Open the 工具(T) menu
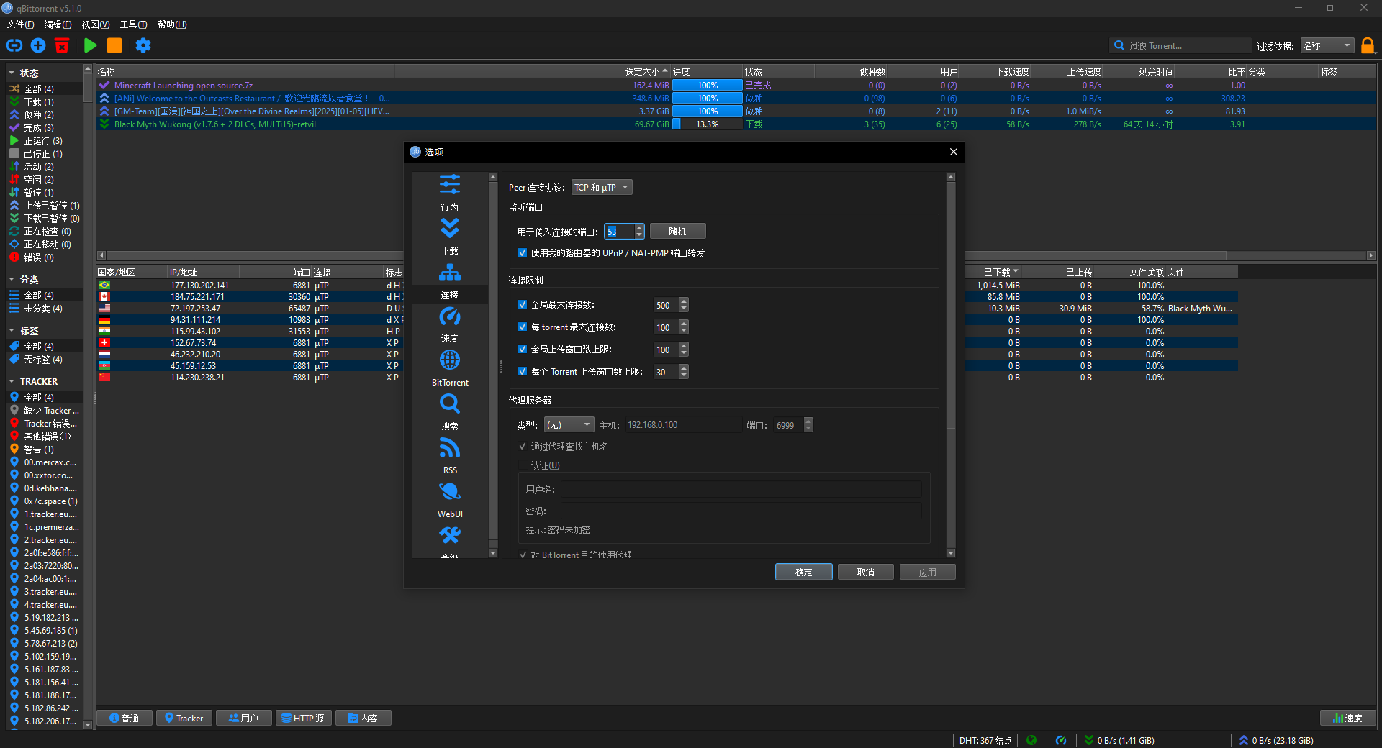The image size is (1382, 748). click(133, 24)
